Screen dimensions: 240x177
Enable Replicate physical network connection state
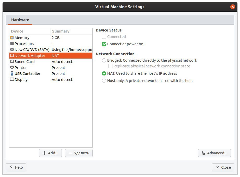[x=110, y=66]
